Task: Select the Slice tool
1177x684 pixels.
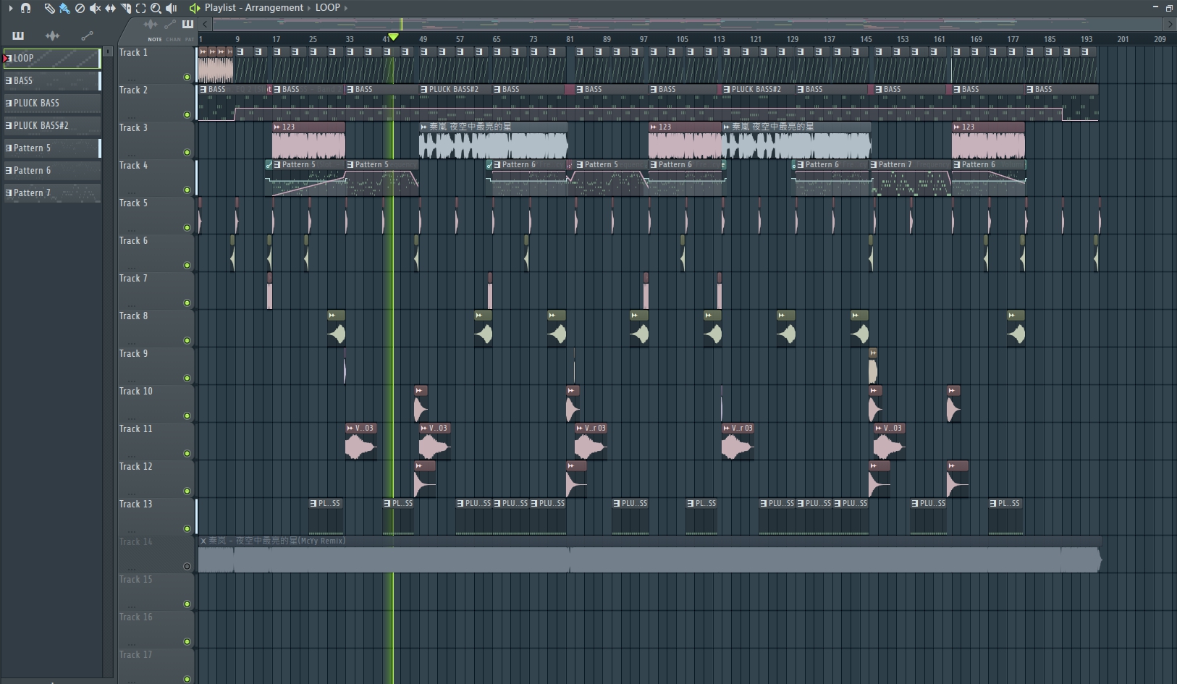Action: coord(126,8)
